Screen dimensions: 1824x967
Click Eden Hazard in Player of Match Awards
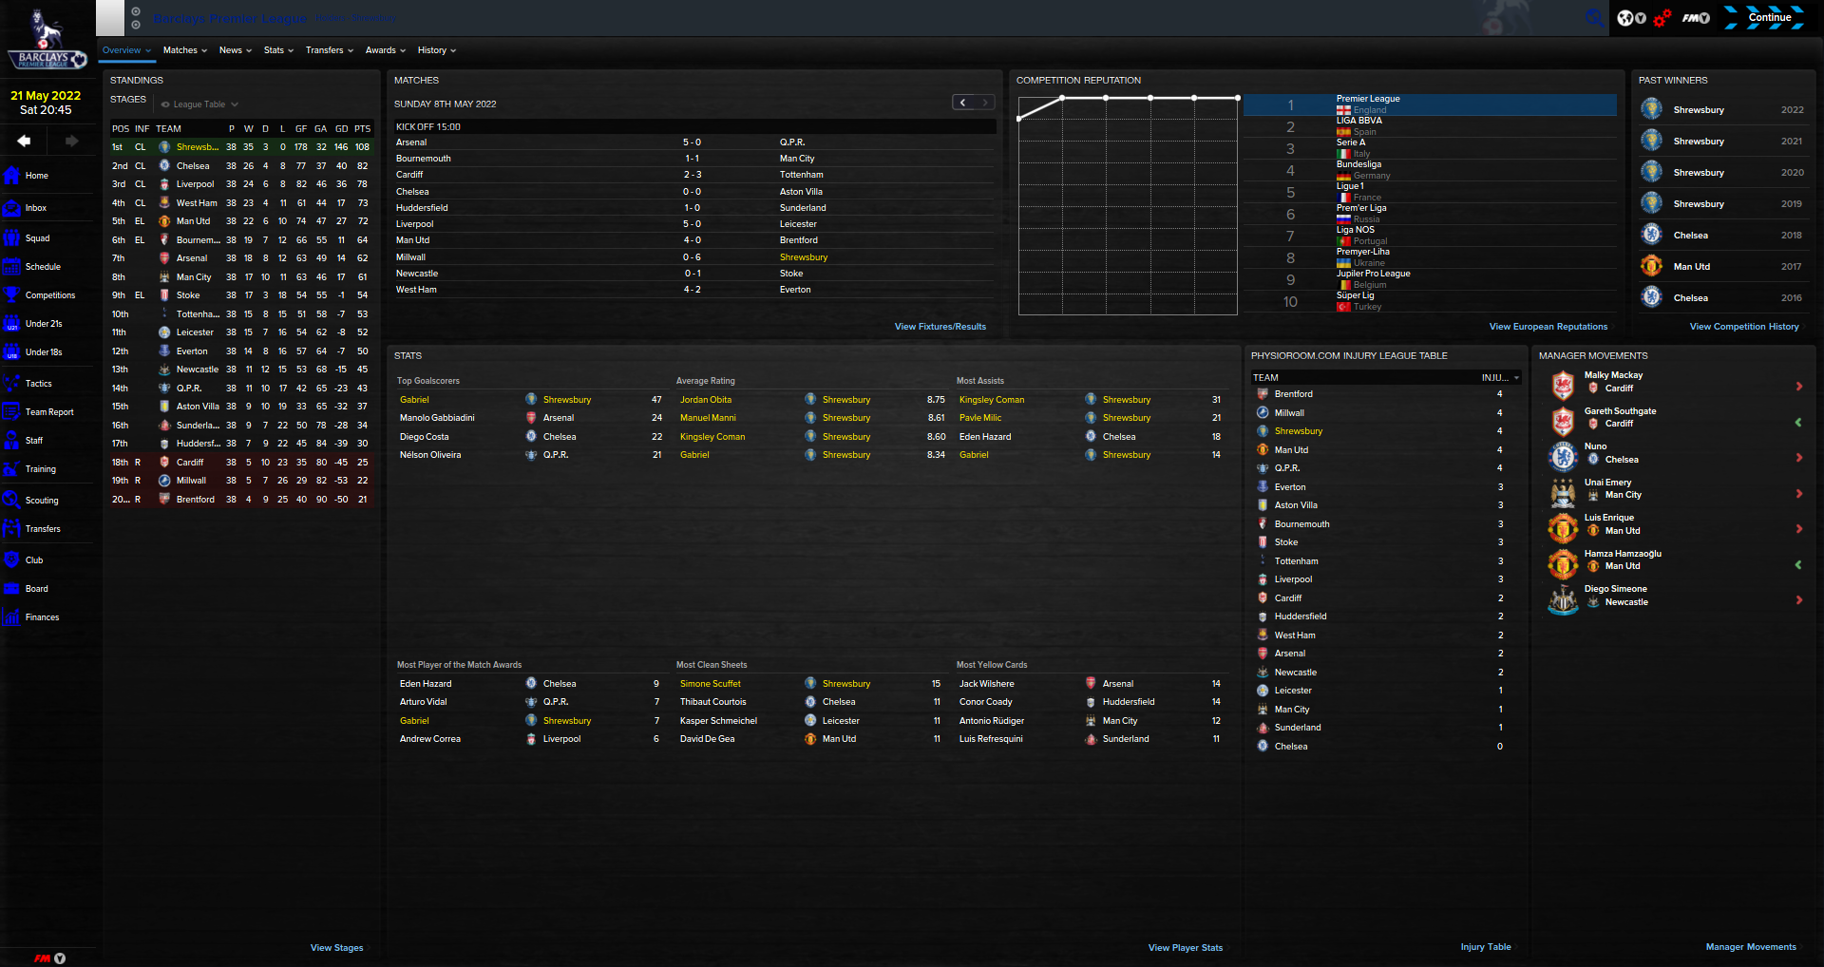tap(426, 684)
